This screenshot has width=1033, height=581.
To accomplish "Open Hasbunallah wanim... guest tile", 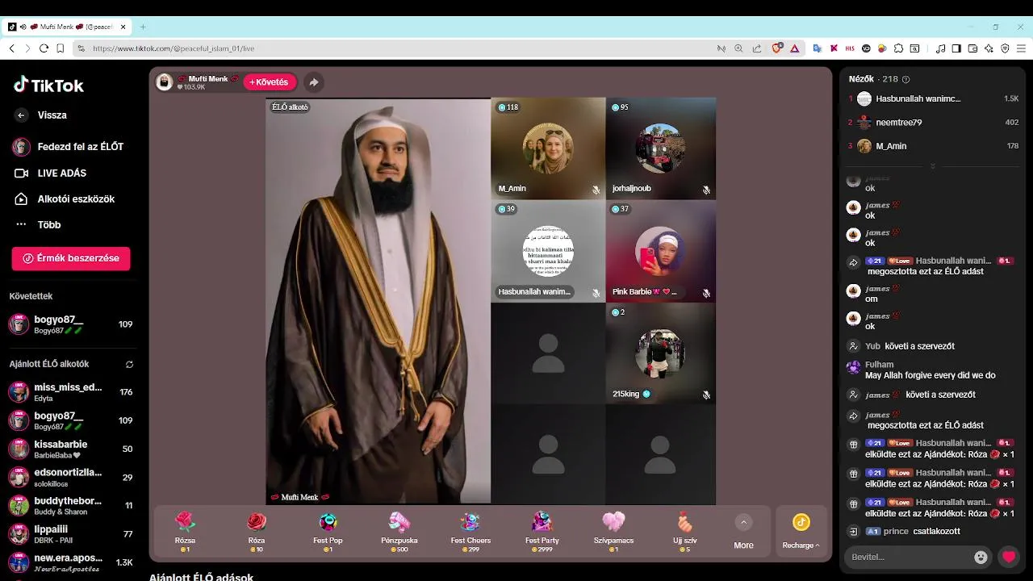I will tap(548, 251).
